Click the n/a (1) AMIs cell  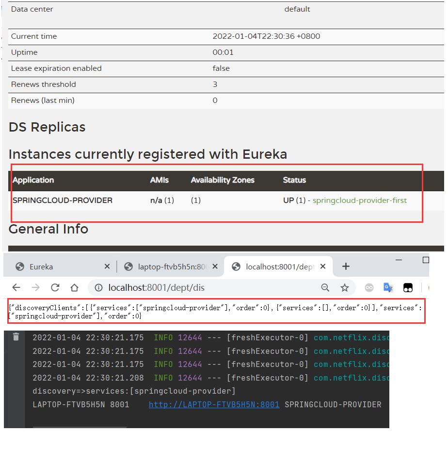click(x=162, y=200)
